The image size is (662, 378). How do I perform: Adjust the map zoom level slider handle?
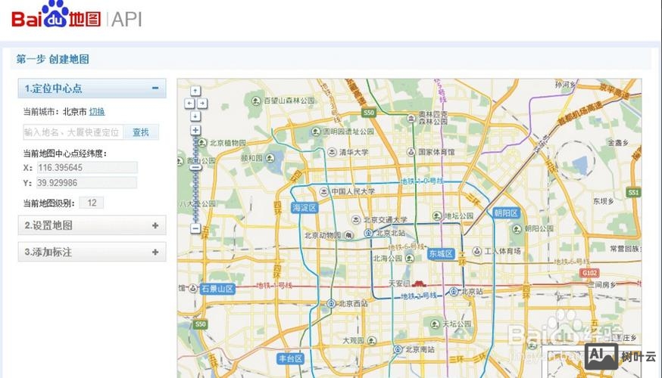[x=195, y=167]
